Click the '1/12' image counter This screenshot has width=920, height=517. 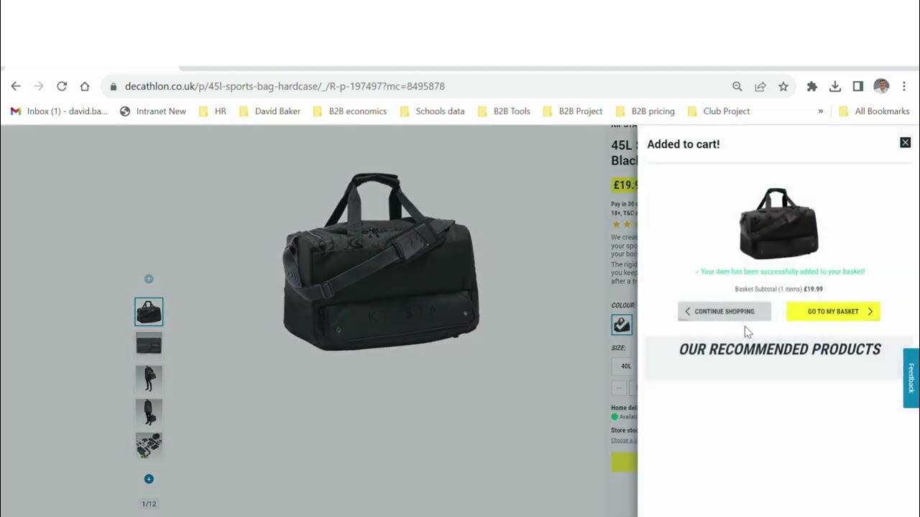click(x=149, y=504)
